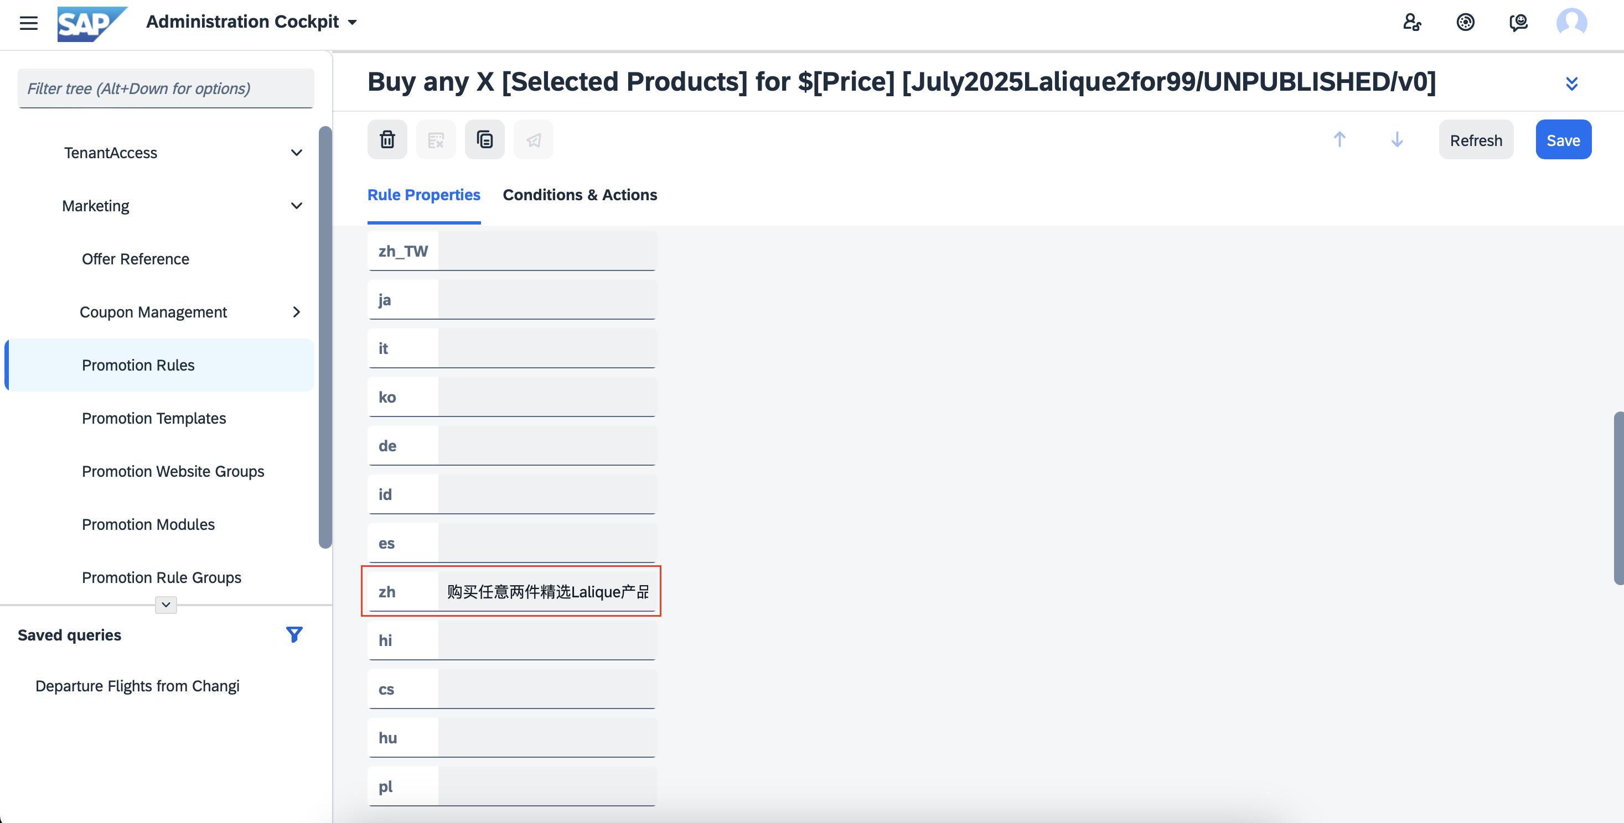
Task: Click the clone rule copy icon
Action: [484, 139]
